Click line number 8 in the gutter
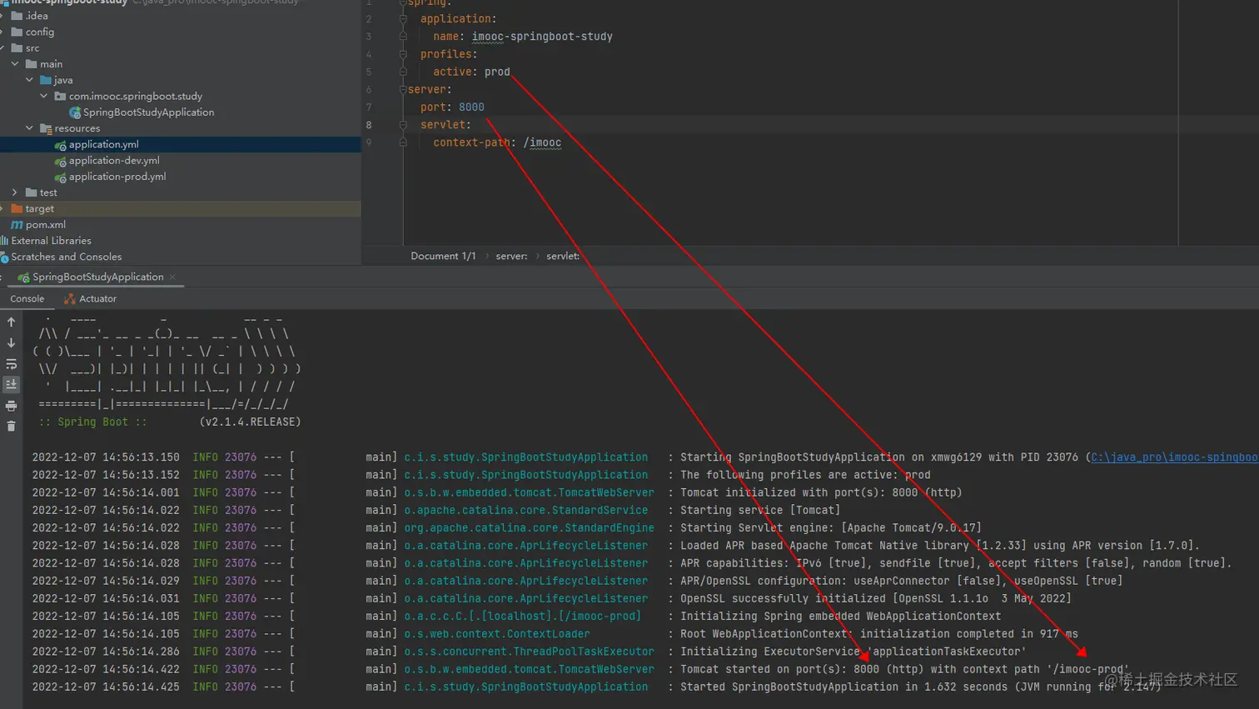 (x=369, y=125)
